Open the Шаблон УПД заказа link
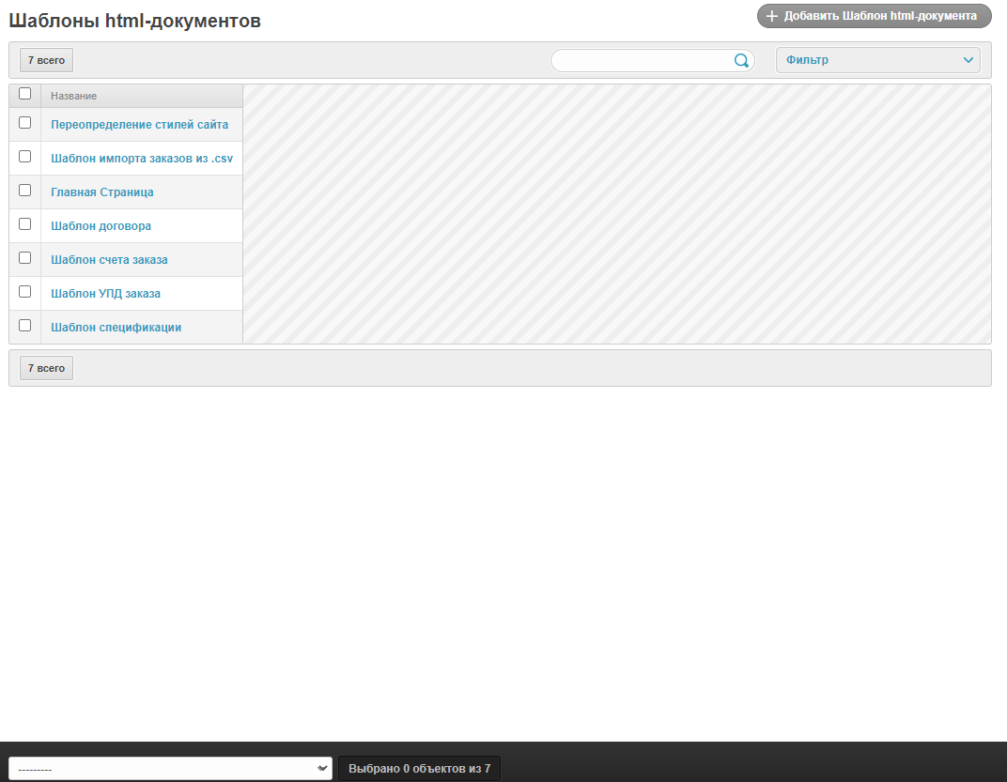This screenshot has height=782, width=1007. pyautogui.click(x=105, y=294)
